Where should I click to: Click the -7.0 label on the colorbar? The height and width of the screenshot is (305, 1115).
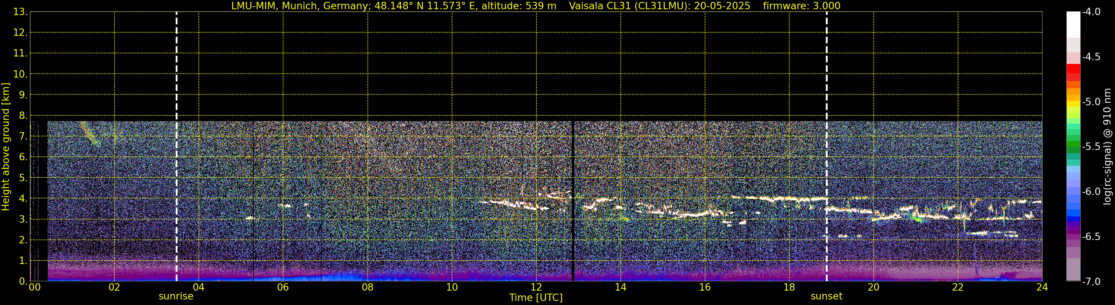(1091, 282)
